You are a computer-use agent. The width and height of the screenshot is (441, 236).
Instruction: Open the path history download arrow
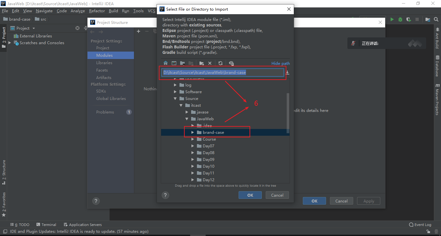287,73
